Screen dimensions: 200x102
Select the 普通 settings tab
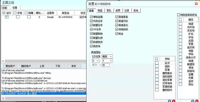pyautogui.click(x=92, y=11)
